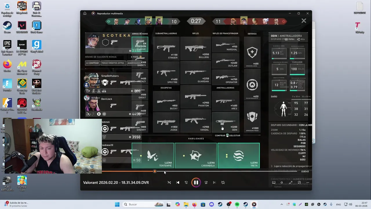The width and height of the screenshot is (371, 209).
Task: Select the Steam desktop shortcut
Action: (x=7, y=28)
